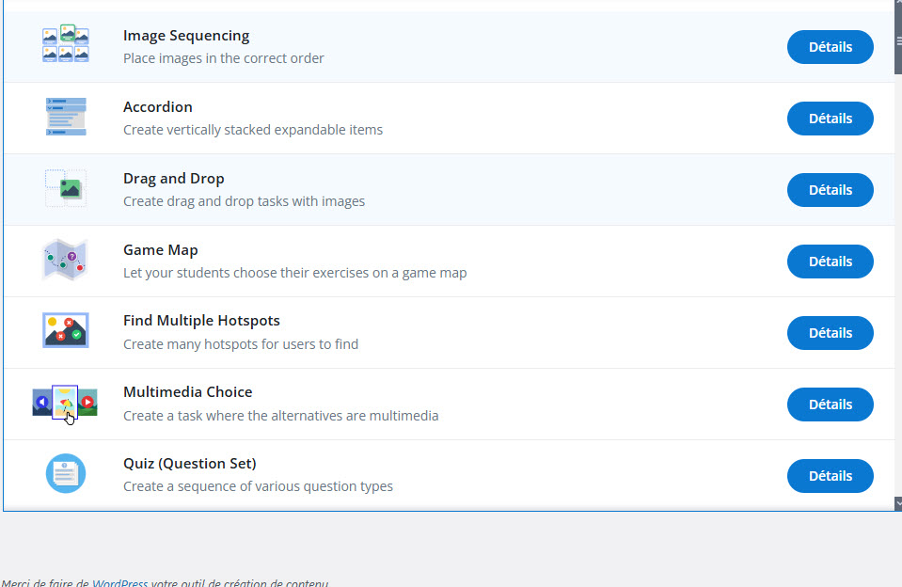Select the Quiz (Question Set) icon
The image size is (902, 587).
coord(65,474)
